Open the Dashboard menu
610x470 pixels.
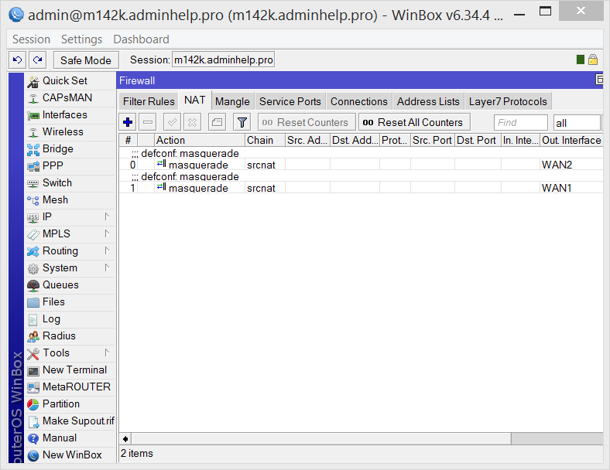click(141, 39)
